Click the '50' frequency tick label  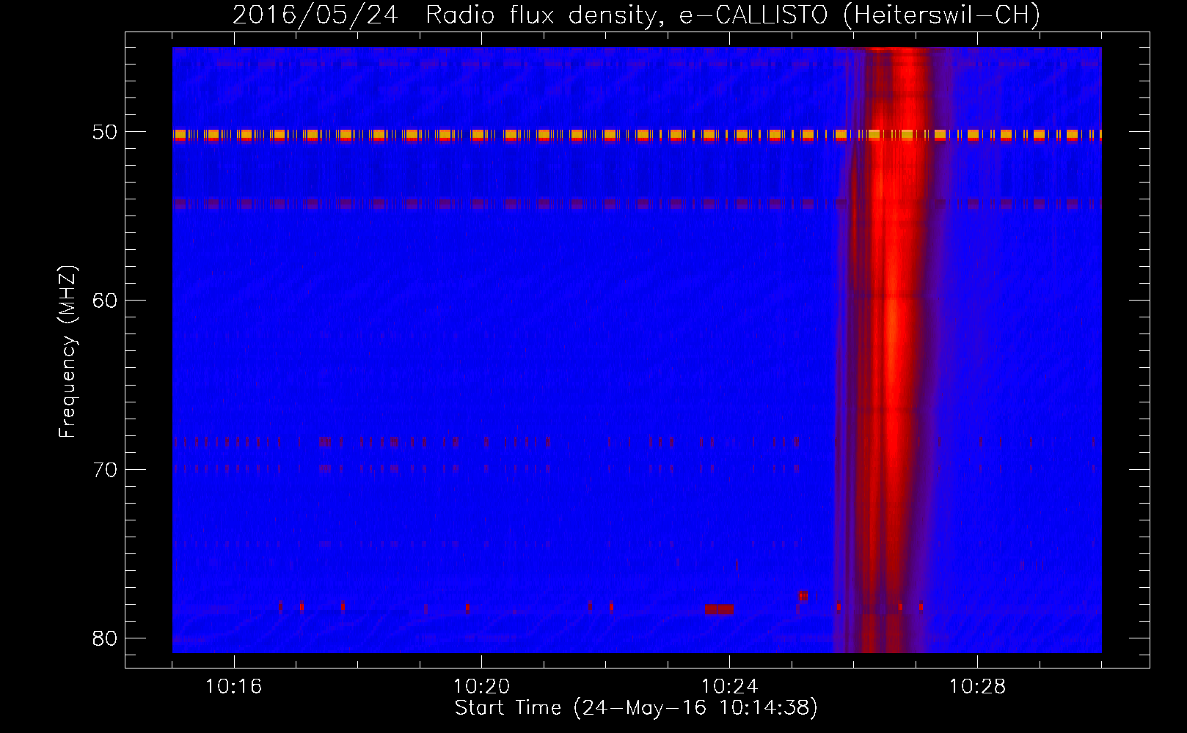(106, 132)
